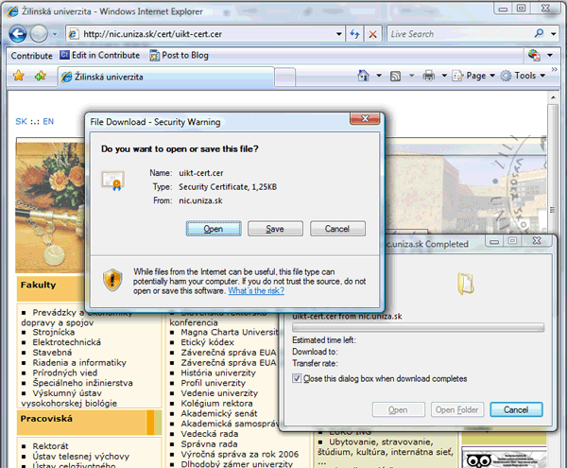
Task: Open a new blank tab
Action: pos(285,77)
